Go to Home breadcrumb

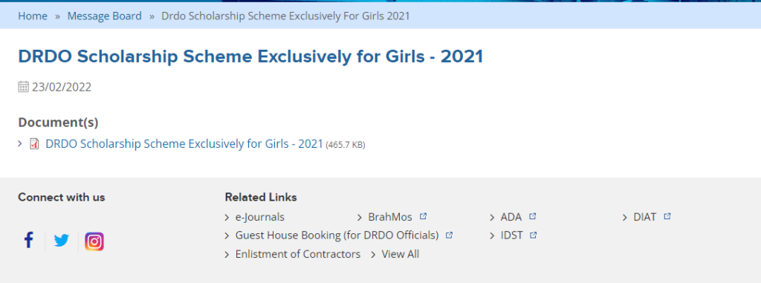(x=33, y=16)
